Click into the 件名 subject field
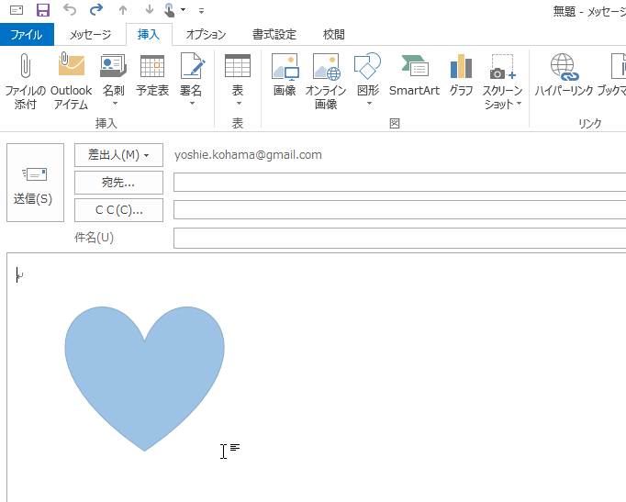626x502 pixels. click(399, 239)
